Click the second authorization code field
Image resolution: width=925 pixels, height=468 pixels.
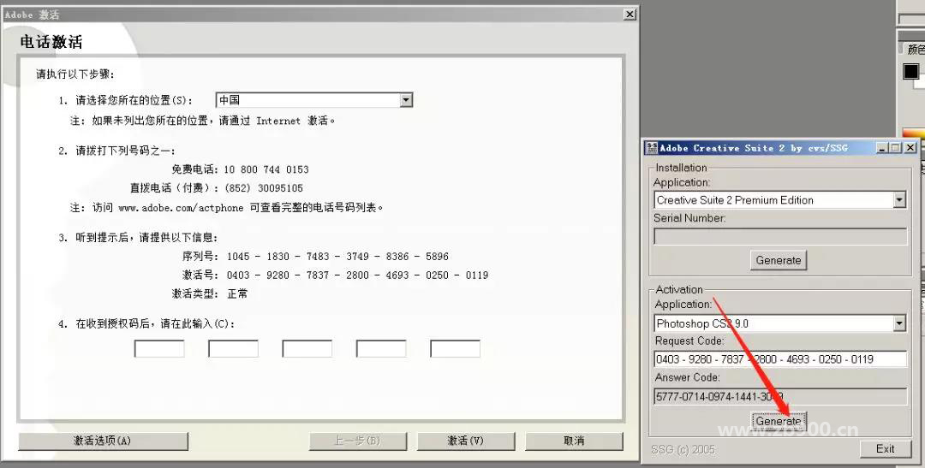coord(233,348)
